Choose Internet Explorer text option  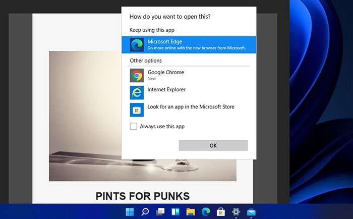pos(166,89)
